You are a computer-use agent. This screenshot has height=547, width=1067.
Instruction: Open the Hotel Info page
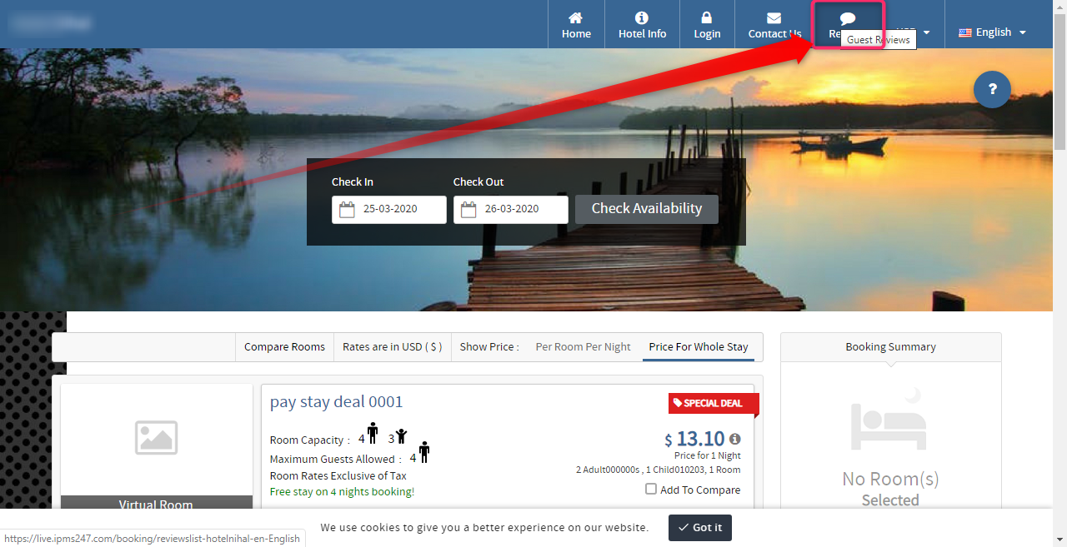pyautogui.click(x=642, y=24)
